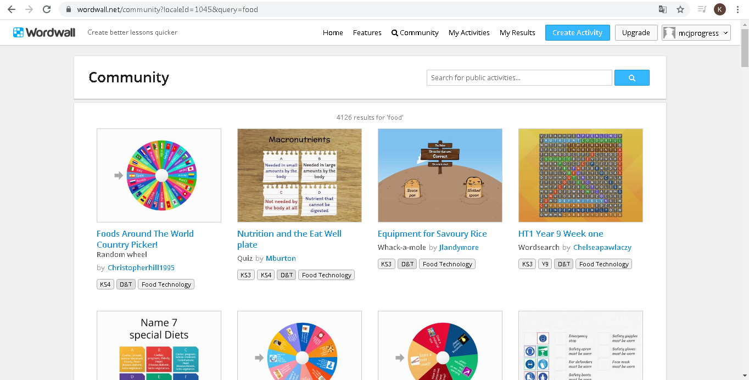
Task: Click the blue search magnifier button
Action: coord(632,78)
